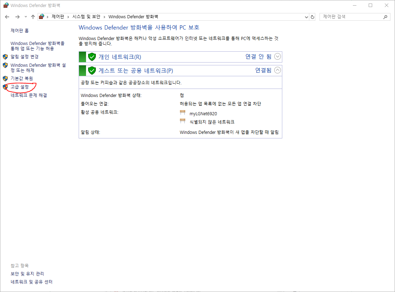The height and width of the screenshot is (292, 395).
Task: Click shield icon beside 고급 설정
Action: click(x=5, y=87)
